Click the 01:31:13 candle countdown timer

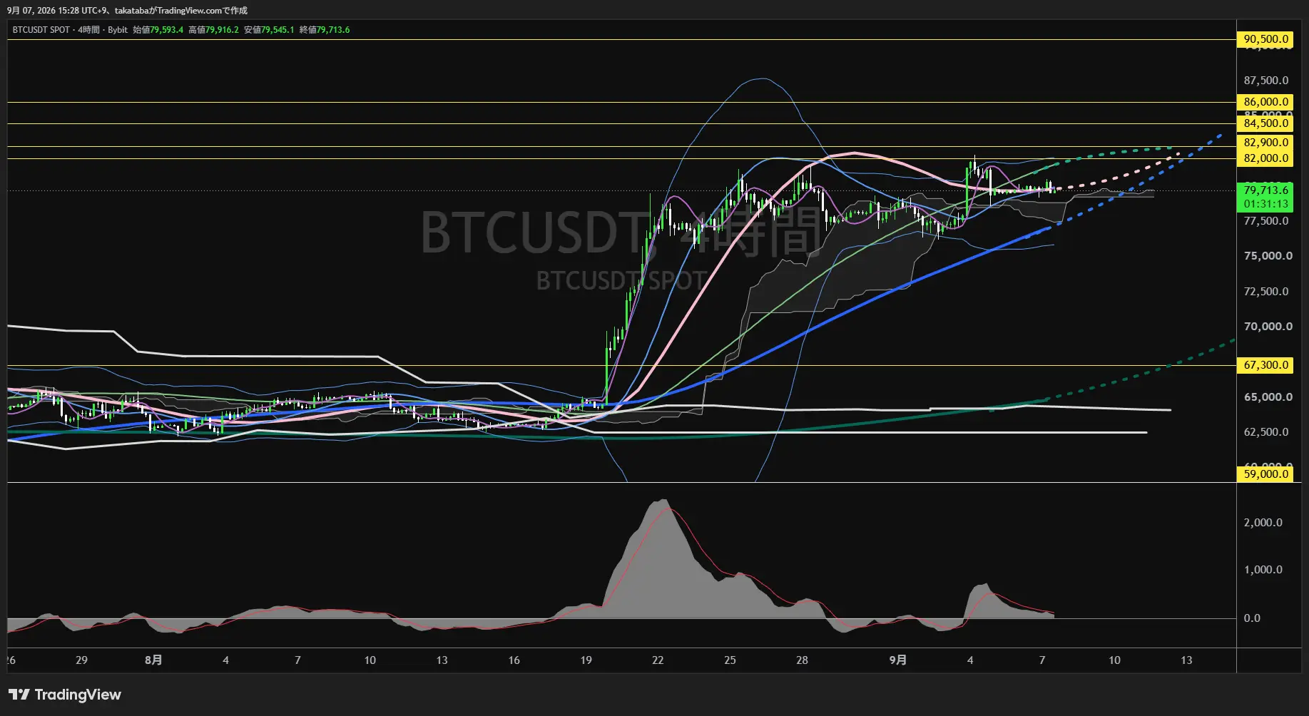[1265, 204]
